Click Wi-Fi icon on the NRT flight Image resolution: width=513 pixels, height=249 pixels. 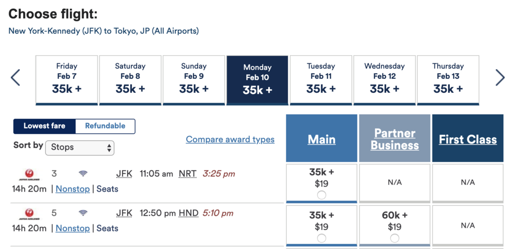click(83, 174)
